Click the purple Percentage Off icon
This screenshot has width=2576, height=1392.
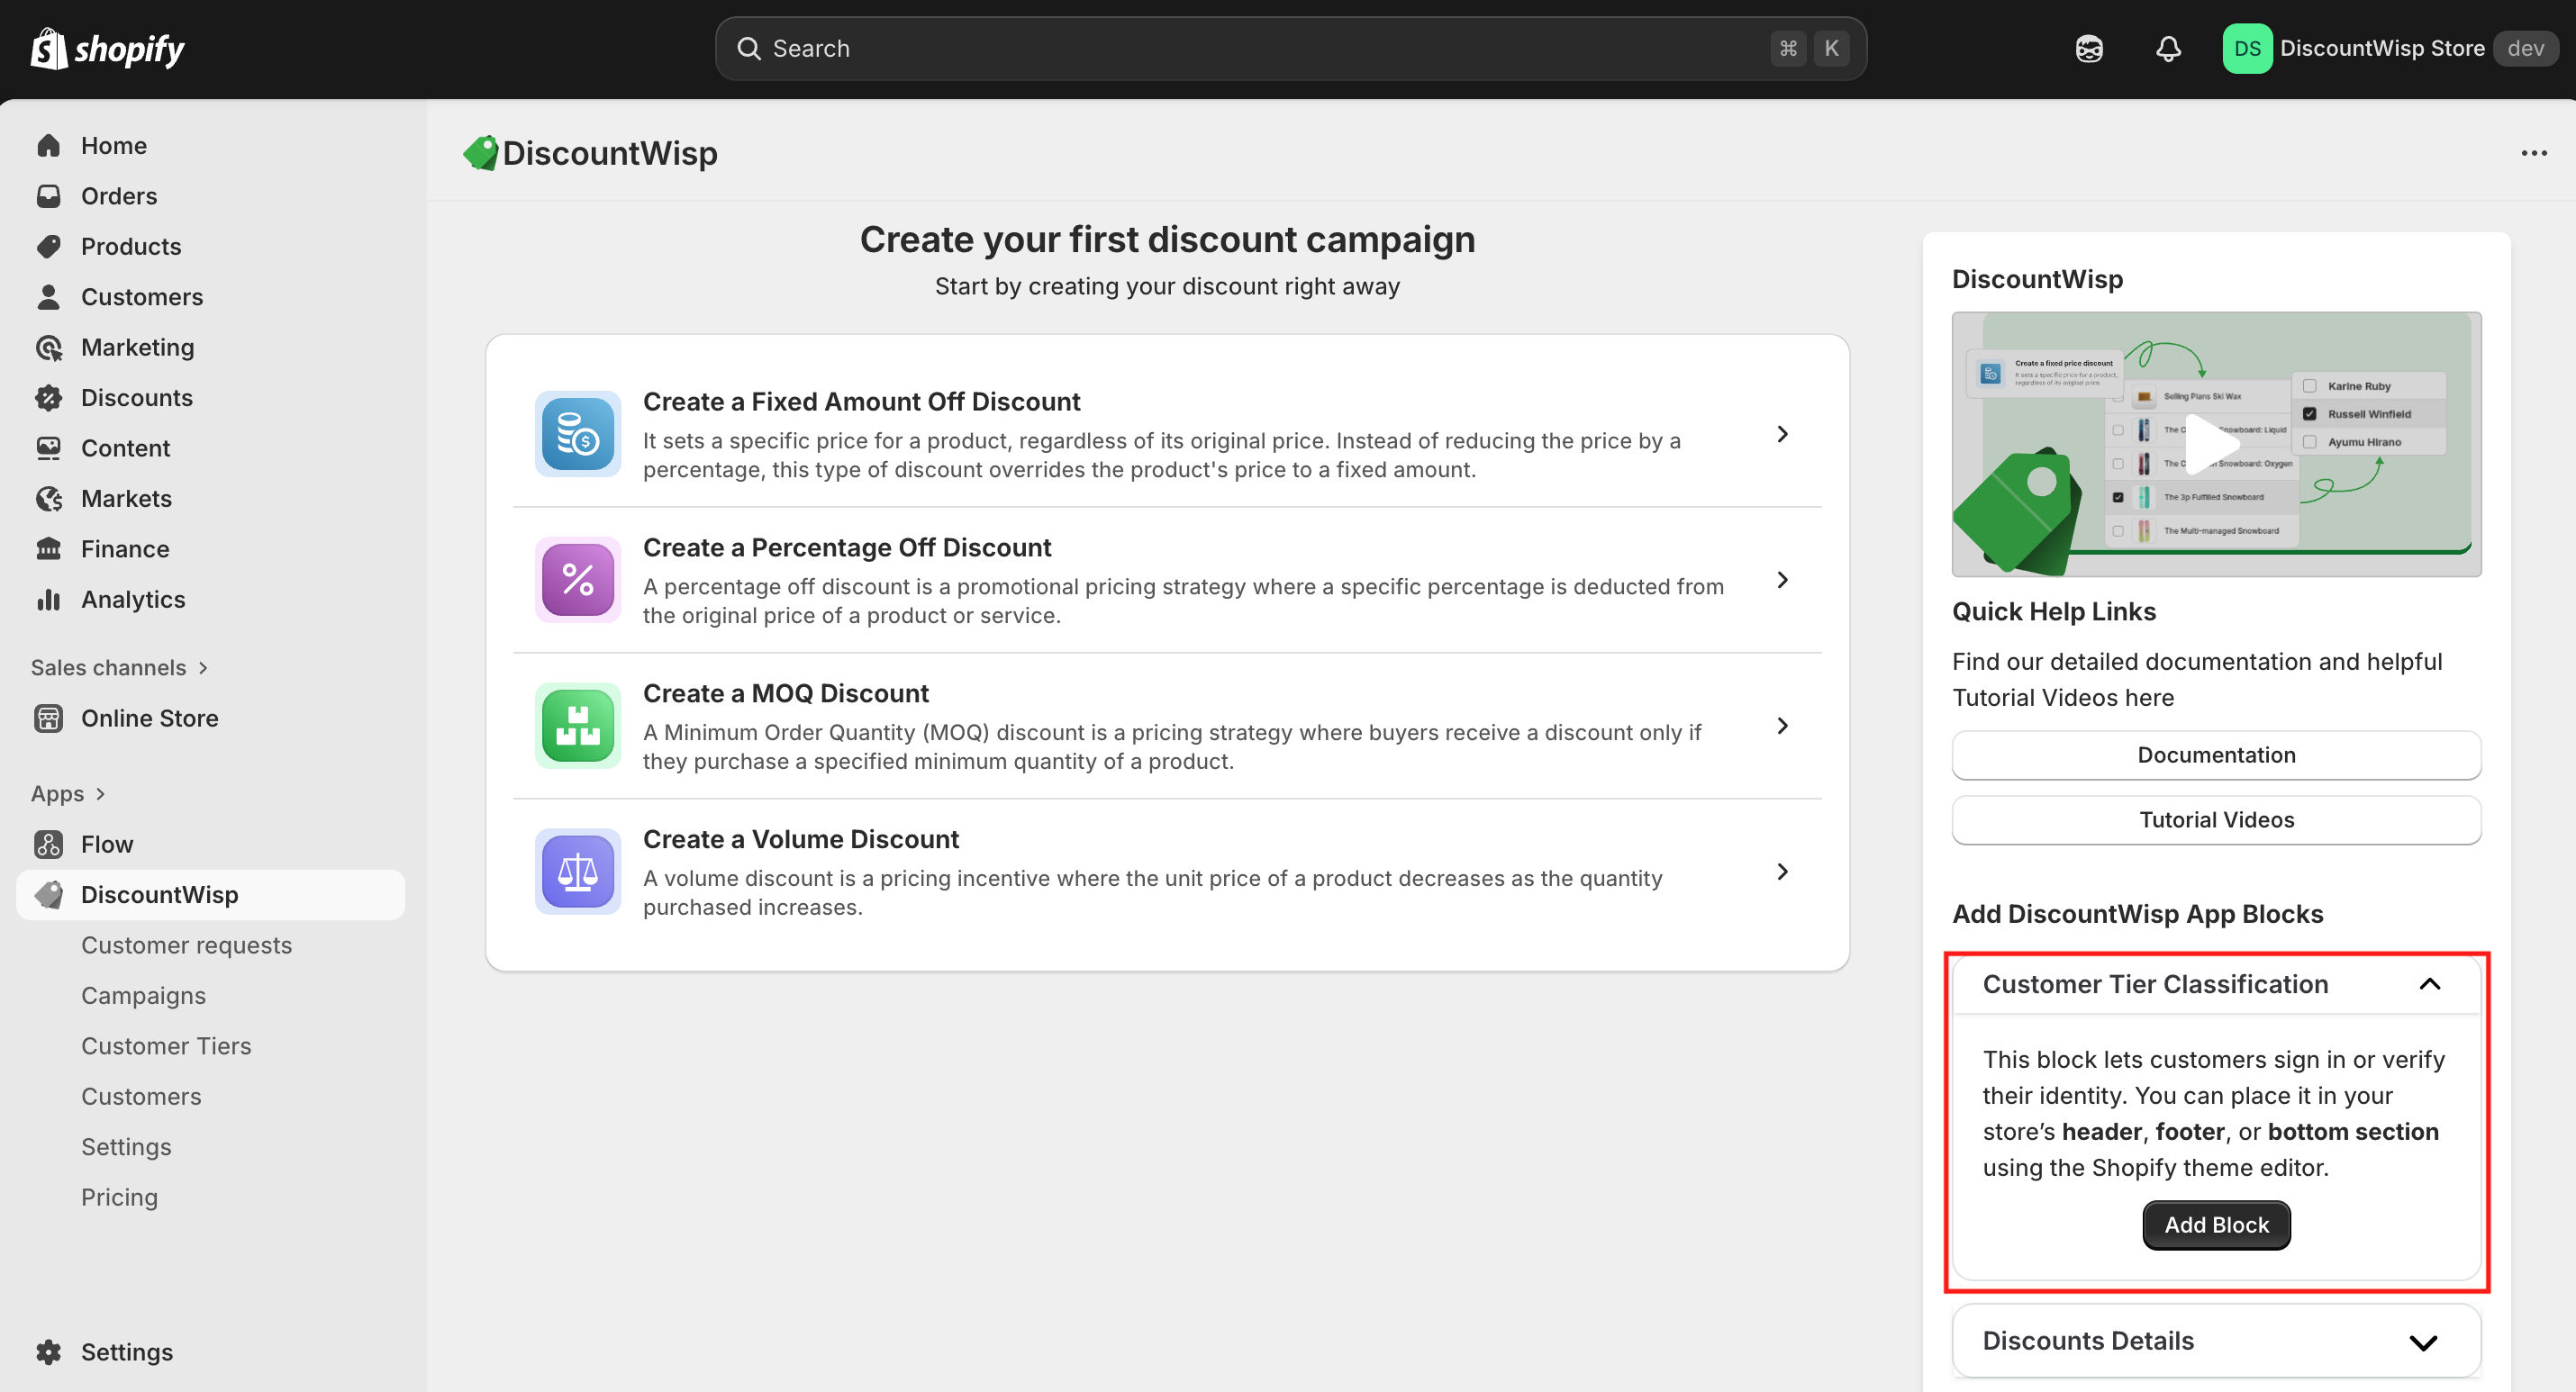tap(577, 580)
